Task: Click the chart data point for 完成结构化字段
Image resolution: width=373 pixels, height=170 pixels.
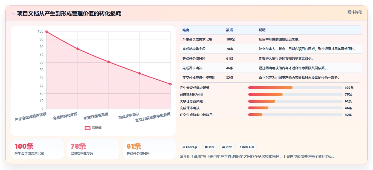Action: pyautogui.click(x=77, y=49)
